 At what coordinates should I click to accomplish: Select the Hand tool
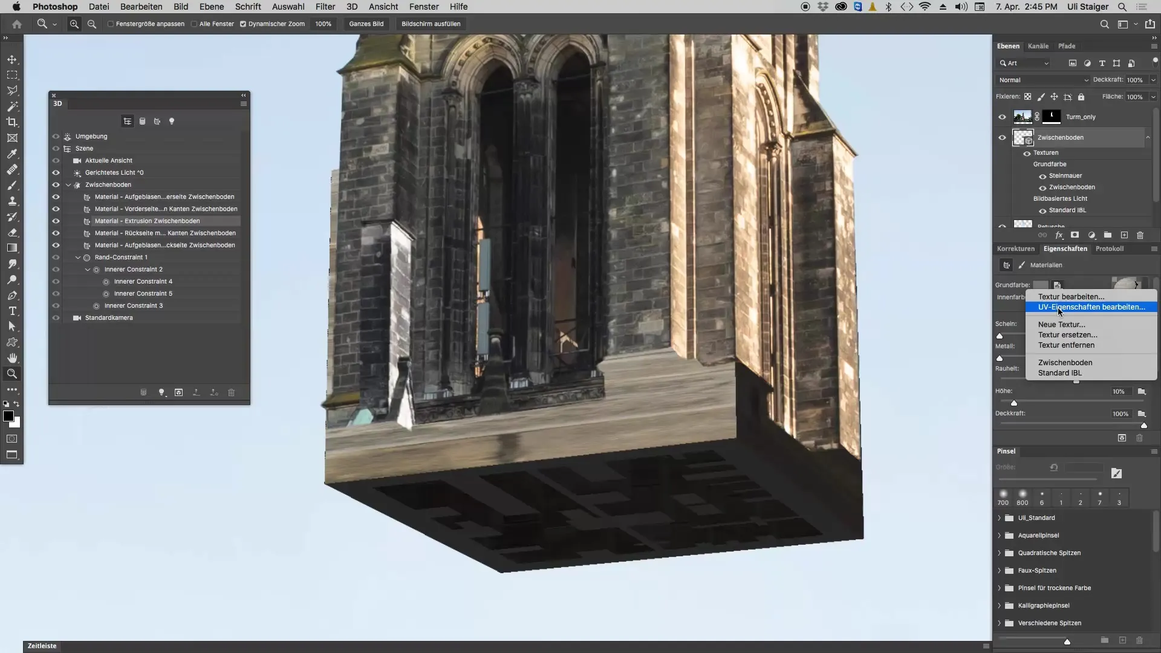point(12,358)
